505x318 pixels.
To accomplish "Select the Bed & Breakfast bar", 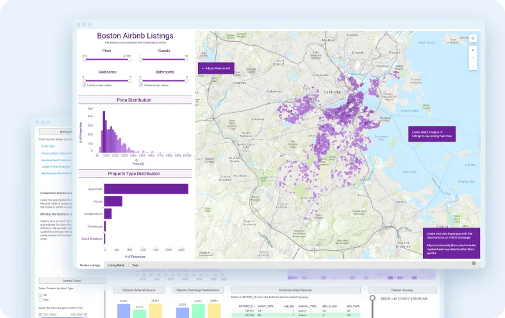I will click(104, 238).
